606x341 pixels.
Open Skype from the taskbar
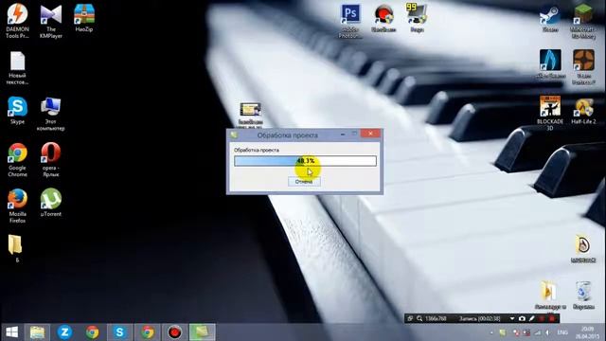[119, 332]
